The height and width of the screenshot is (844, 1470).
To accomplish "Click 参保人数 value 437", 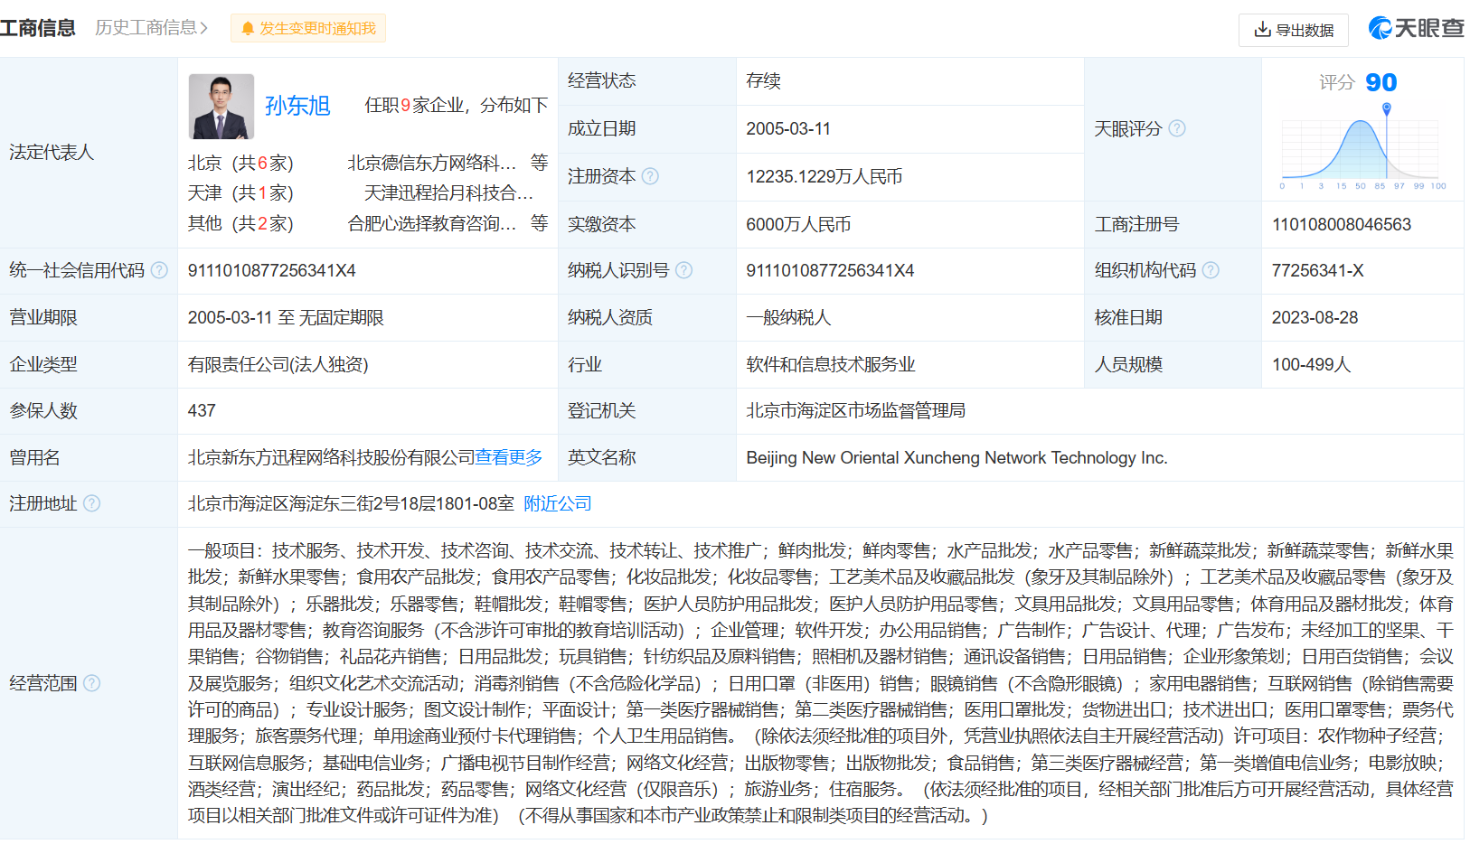I will click(202, 410).
